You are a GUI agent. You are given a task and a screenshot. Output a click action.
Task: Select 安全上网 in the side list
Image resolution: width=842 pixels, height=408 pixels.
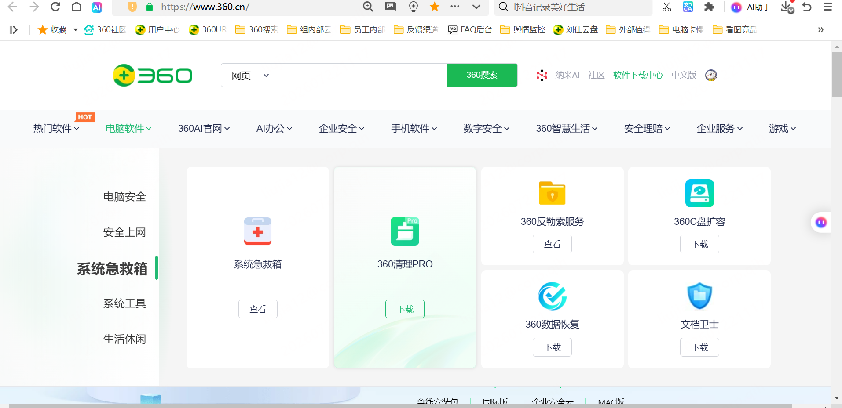tap(124, 232)
